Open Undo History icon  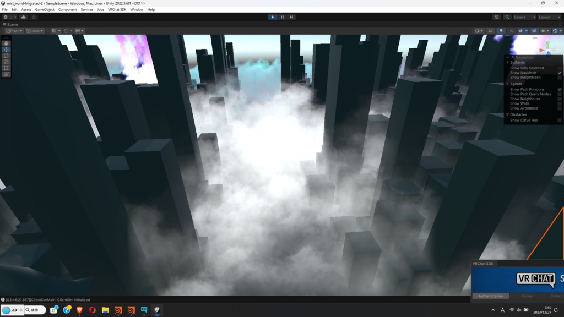497,17
